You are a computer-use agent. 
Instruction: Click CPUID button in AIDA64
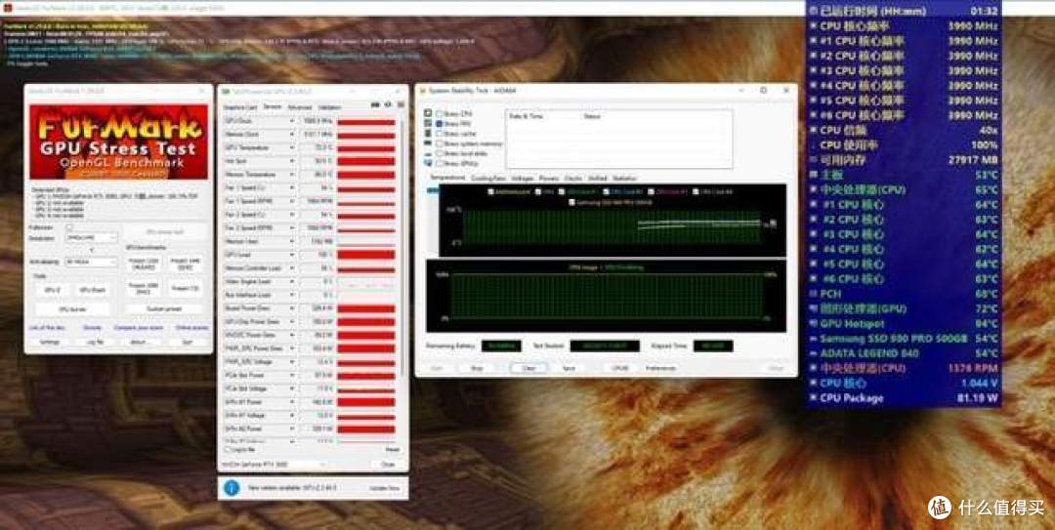(619, 369)
